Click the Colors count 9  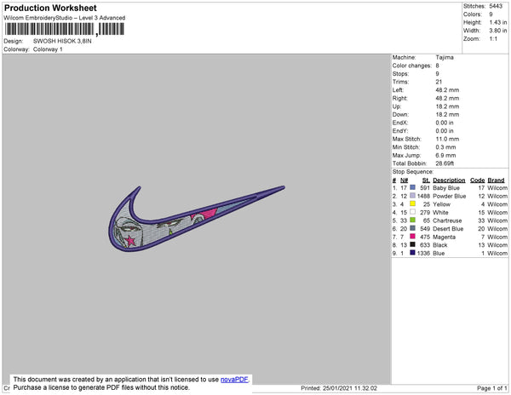491,14
